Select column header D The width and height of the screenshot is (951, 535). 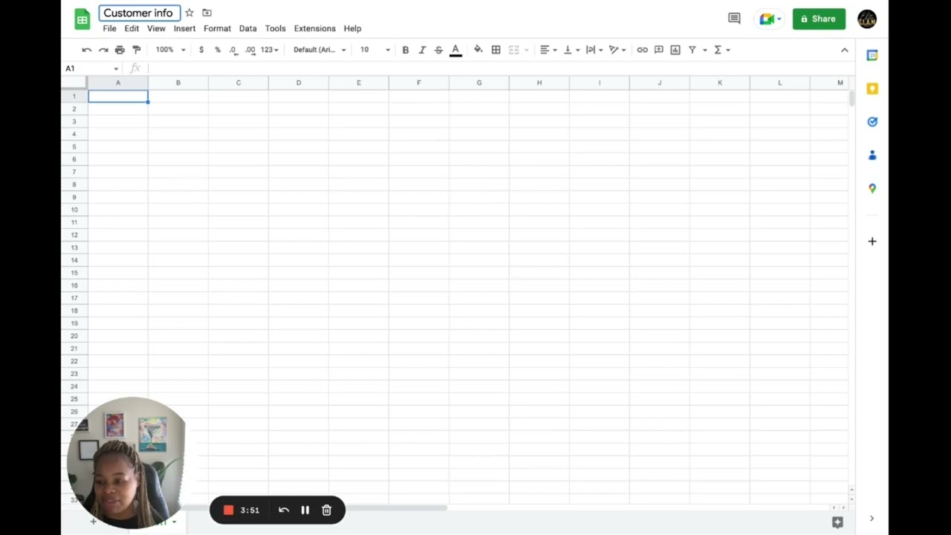299,82
